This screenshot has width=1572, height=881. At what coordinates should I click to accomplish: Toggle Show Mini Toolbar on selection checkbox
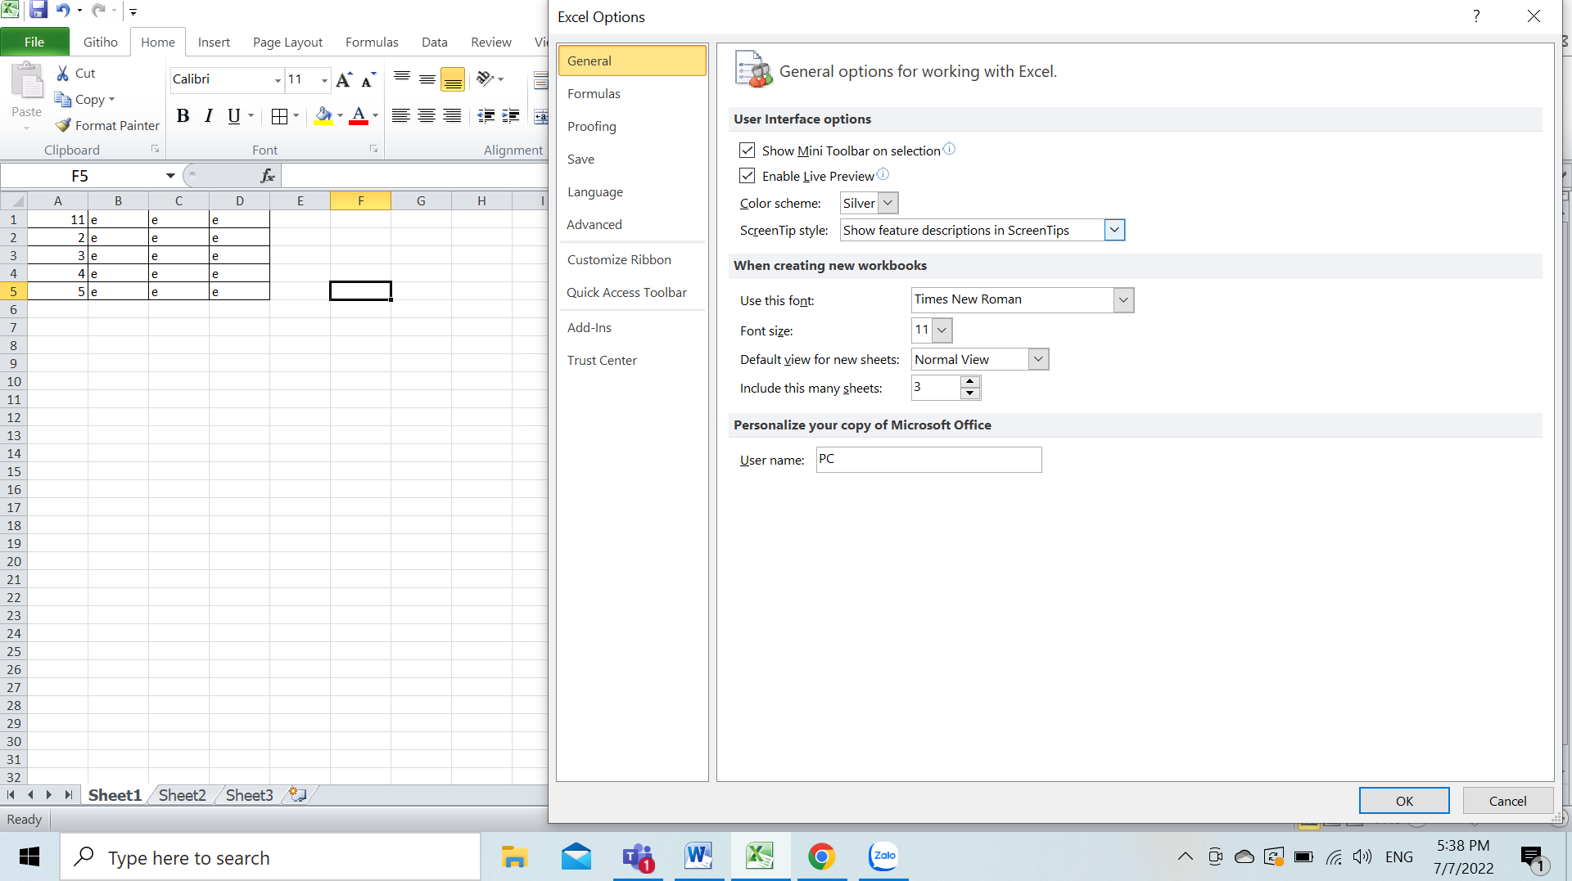747,151
